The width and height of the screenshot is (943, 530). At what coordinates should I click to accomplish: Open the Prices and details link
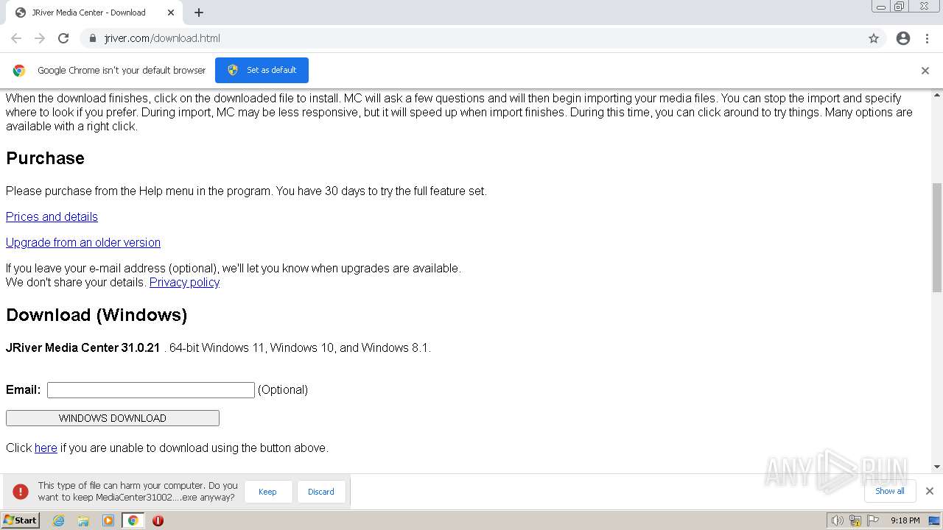tap(52, 216)
